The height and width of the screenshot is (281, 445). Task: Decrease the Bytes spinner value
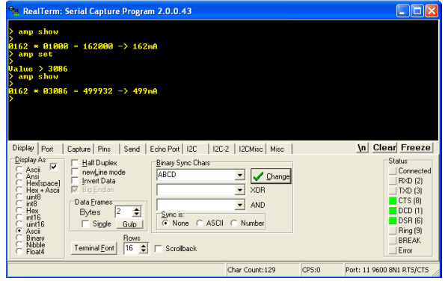(137, 214)
